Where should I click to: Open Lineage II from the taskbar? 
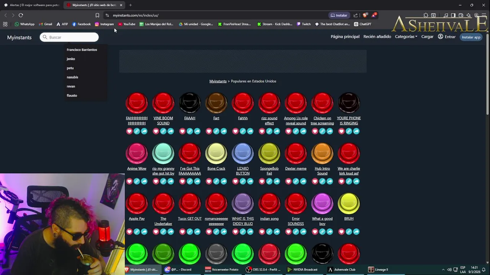(x=378, y=270)
